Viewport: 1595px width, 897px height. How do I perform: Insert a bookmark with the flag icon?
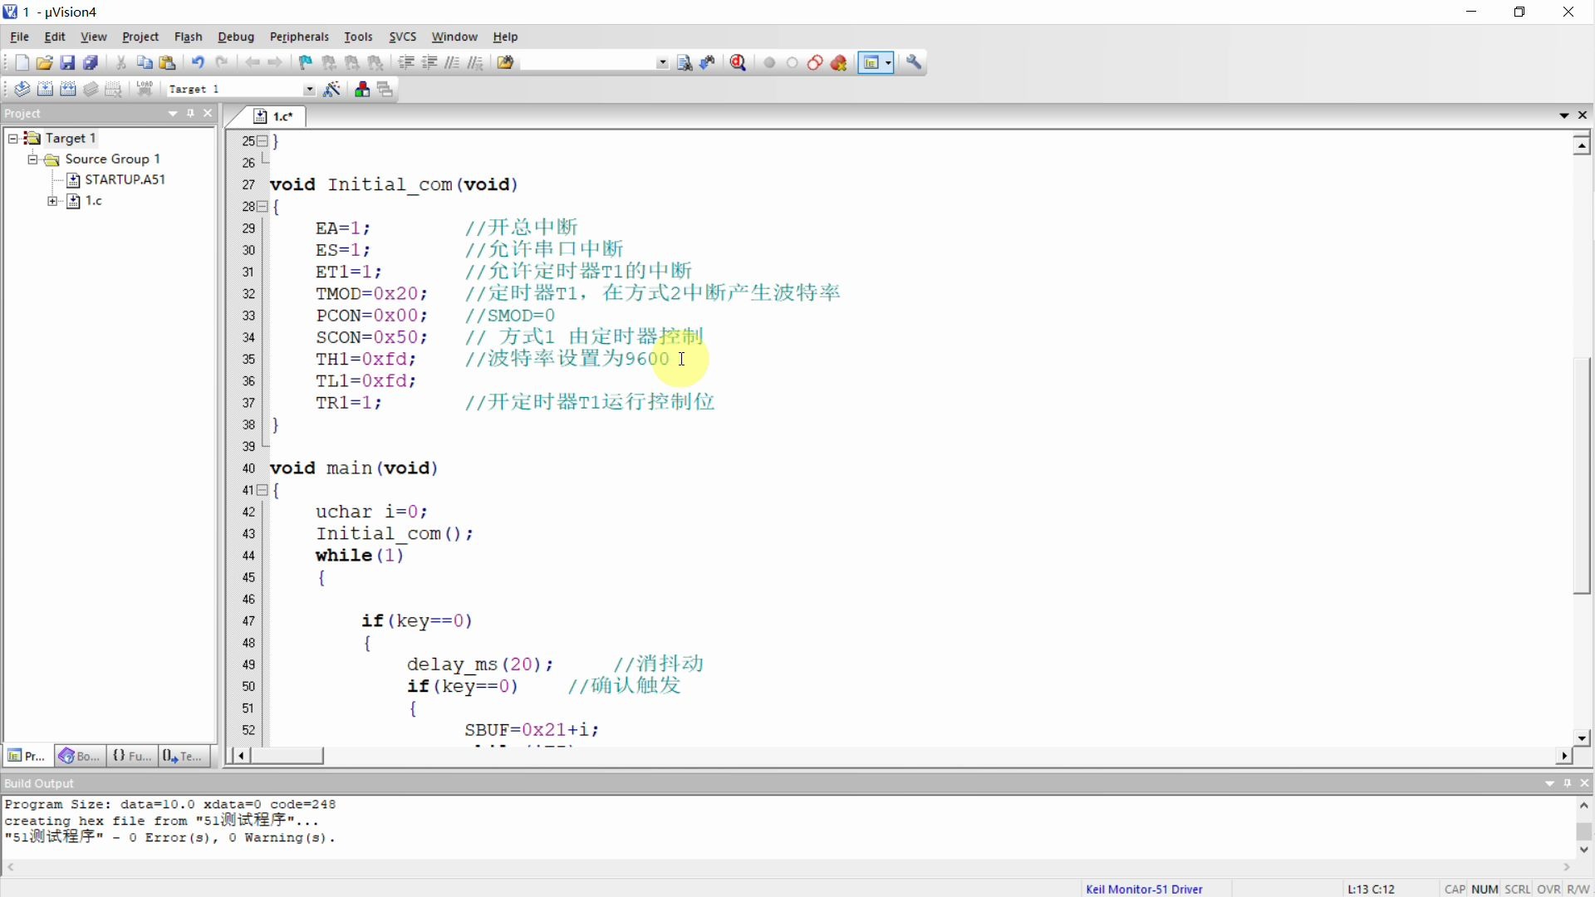(x=306, y=62)
